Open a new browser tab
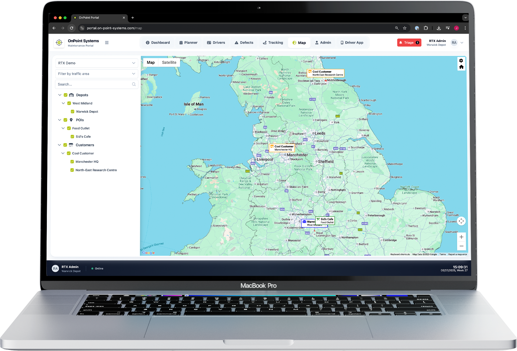Screen dimensions: 517x351 click(133, 18)
